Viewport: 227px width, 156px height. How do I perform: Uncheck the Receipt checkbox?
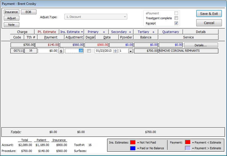click(x=176, y=23)
